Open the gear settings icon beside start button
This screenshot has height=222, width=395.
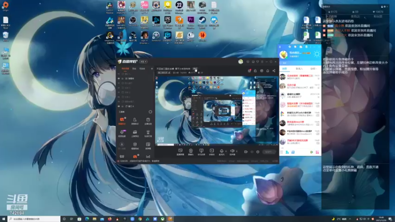coord(258,152)
